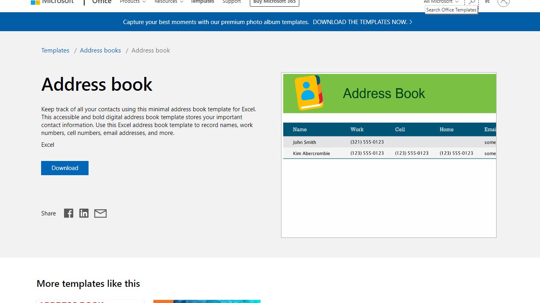This screenshot has width=540, height=303.
Task: Expand the Products dropdown menu
Action: [133, 2]
